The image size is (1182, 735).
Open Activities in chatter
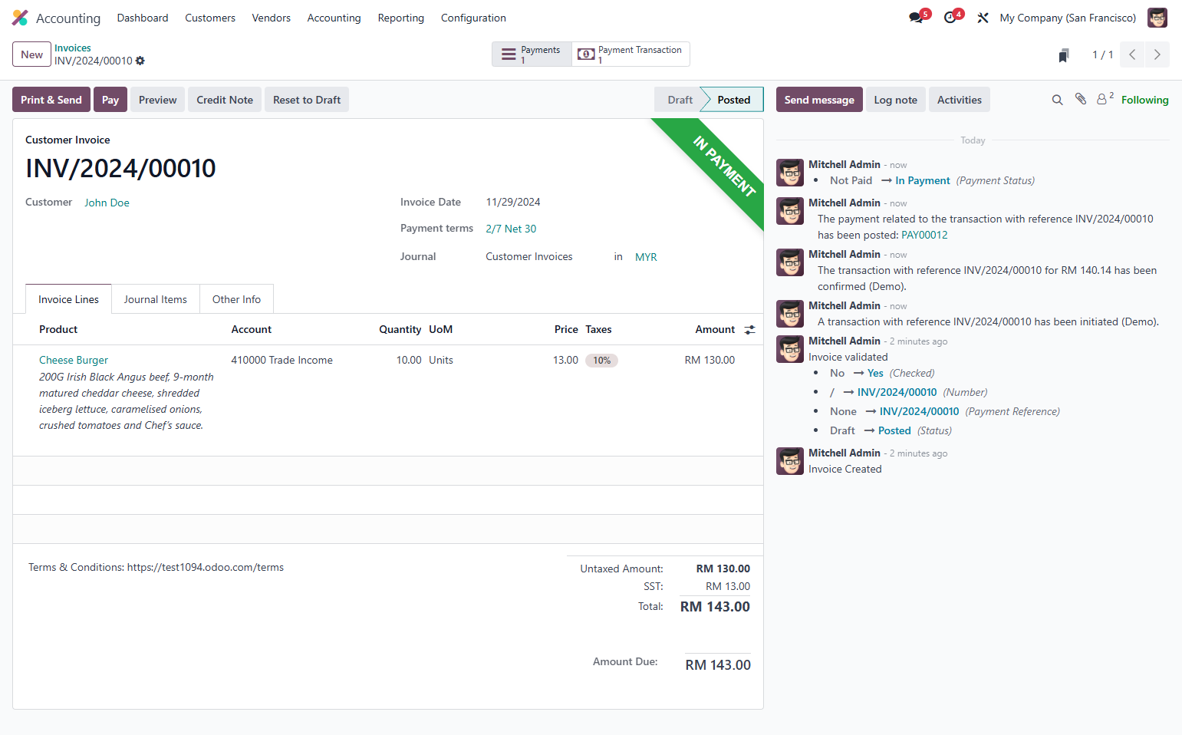(x=960, y=100)
